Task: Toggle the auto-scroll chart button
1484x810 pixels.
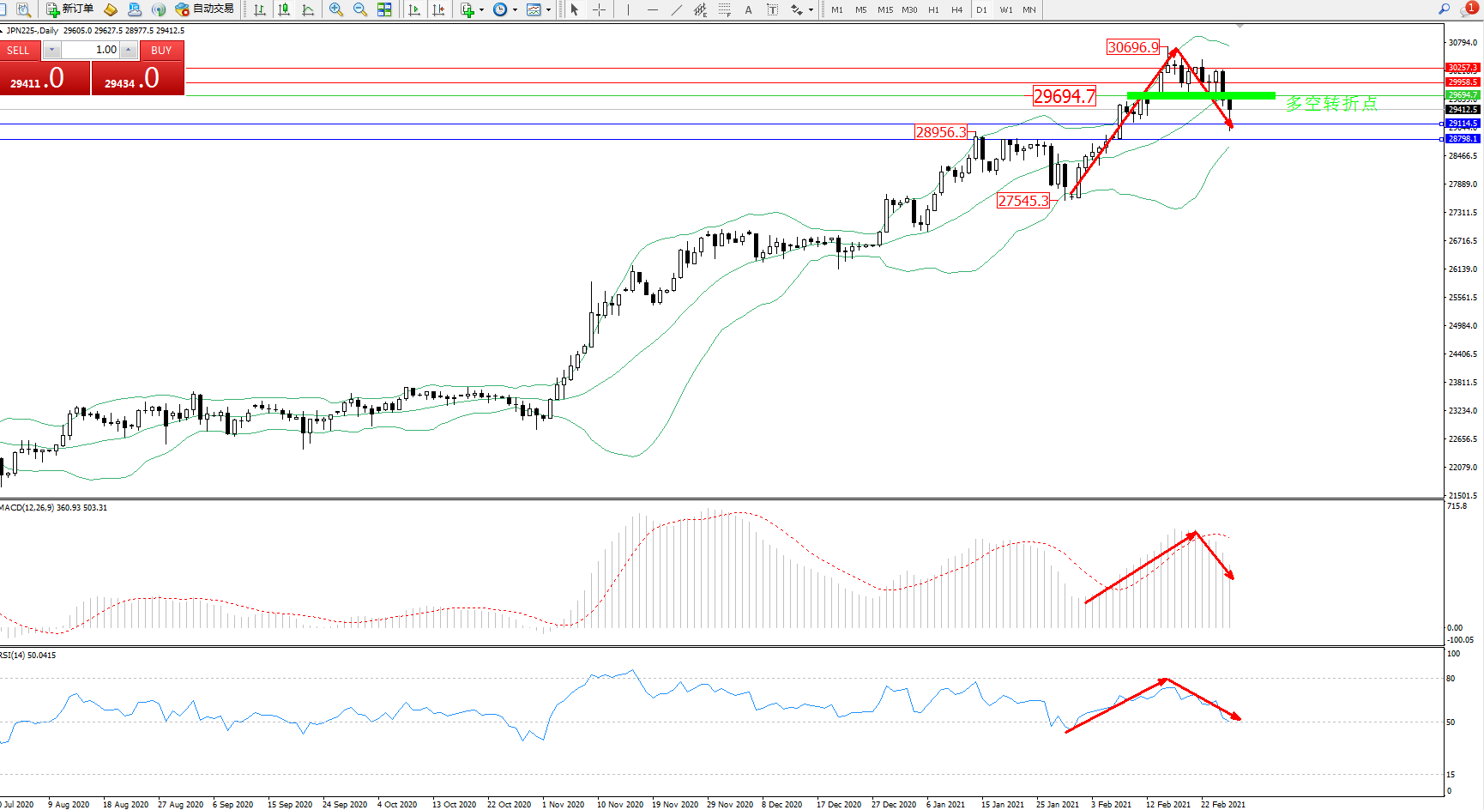Action: [414, 9]
